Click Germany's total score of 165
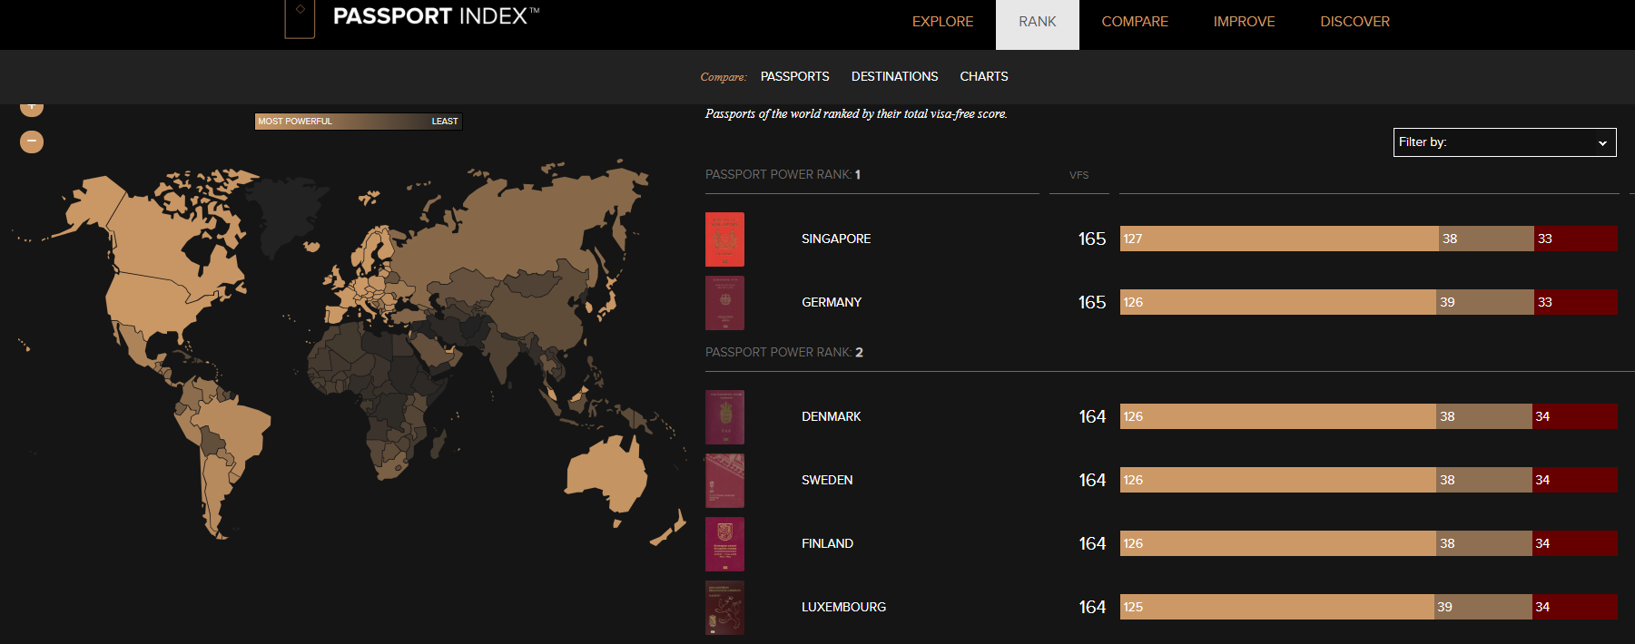 1092,302
